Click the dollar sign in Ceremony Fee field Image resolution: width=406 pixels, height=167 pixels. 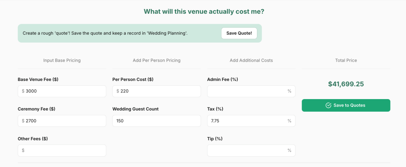pos(23,121)
